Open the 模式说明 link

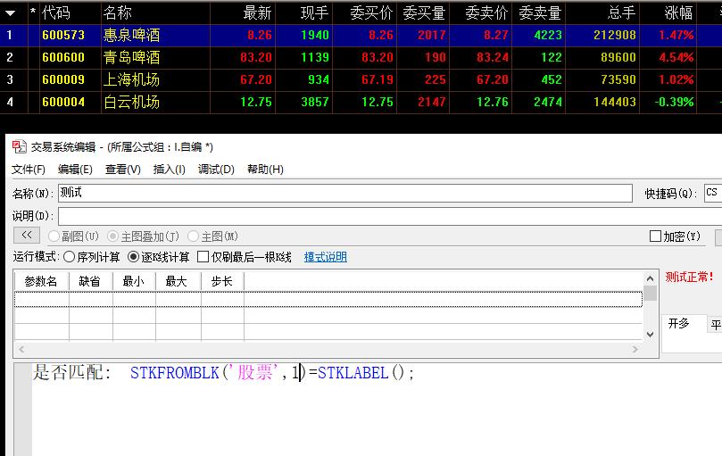[326, 257]
